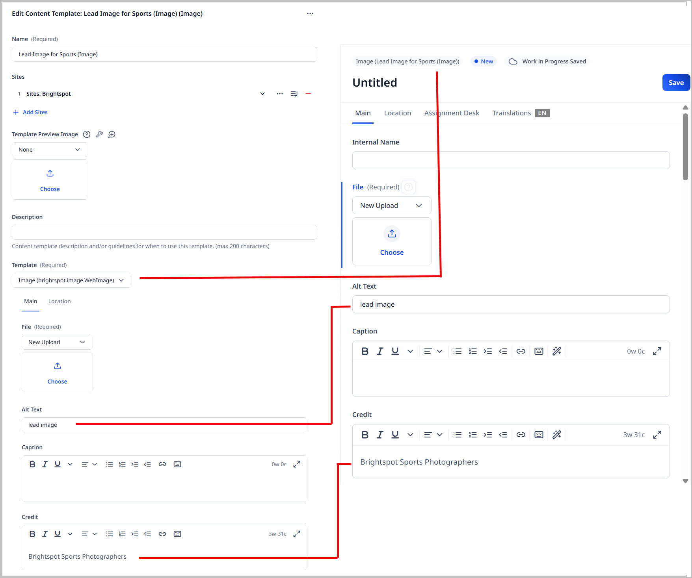The image size is (692, 578).
Task: Click the help question-mark next to File field
Action: (408, 187)
